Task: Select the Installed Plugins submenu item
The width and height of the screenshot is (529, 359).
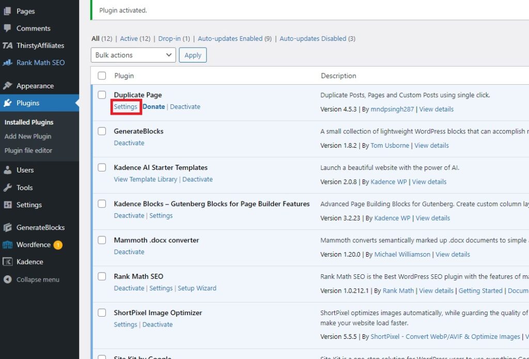Action: pos(29,122)
